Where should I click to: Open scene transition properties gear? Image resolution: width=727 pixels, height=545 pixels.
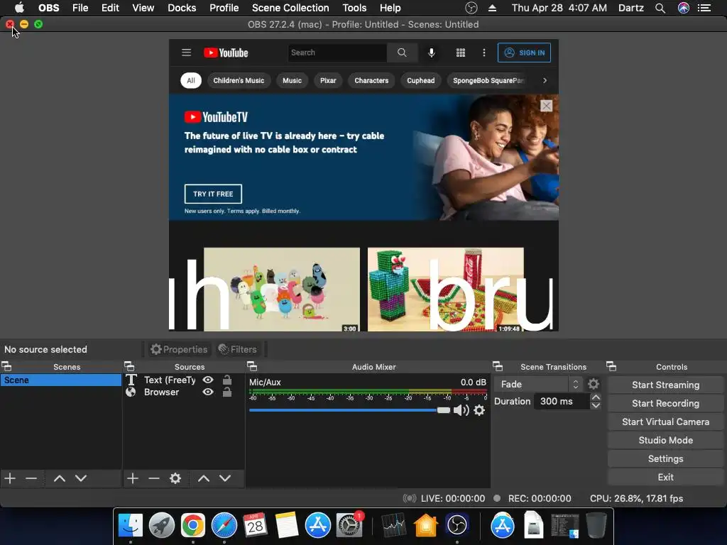[x=594, y=384]
